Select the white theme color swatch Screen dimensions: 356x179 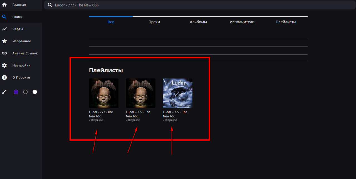click(x=35, y=92)
